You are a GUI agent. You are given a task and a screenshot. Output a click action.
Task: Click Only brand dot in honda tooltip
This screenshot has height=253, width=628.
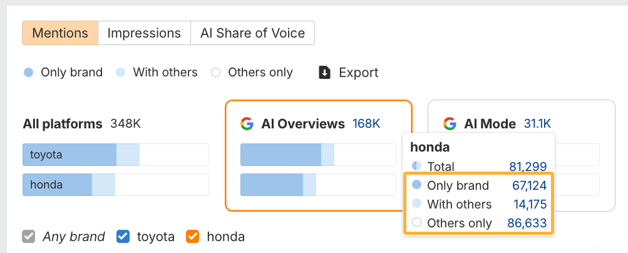click(x=417, y=185)
